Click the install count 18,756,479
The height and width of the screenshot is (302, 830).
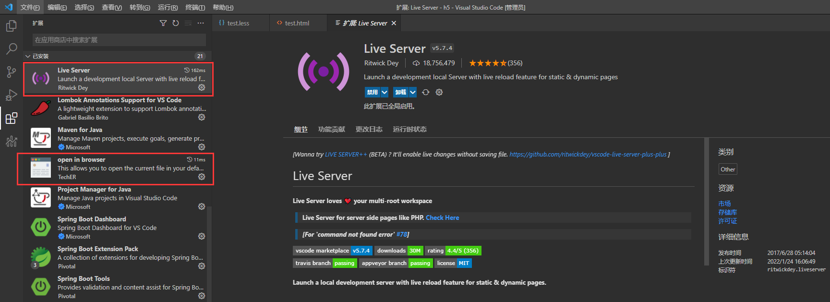point(433,63)
